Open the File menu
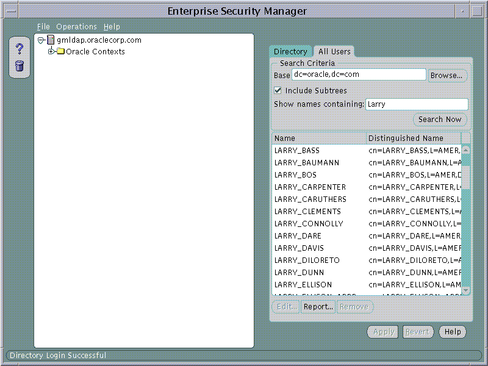This screenshot has width=488, height=366. [43, 27]
